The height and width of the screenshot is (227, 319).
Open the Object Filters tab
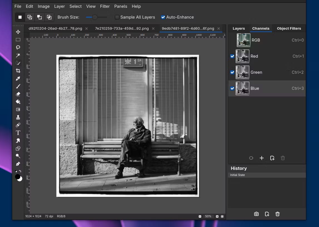(x=289, y=28)
